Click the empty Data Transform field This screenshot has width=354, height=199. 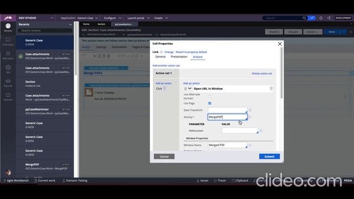227,110
